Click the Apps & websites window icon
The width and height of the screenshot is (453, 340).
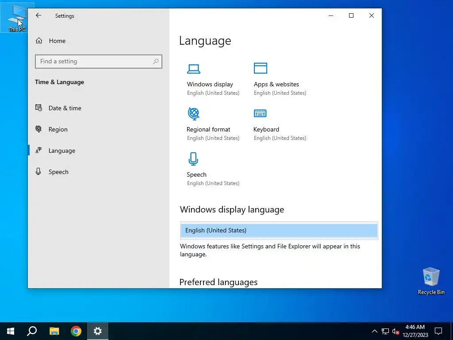pyautogui.click(x=260, y=68)
